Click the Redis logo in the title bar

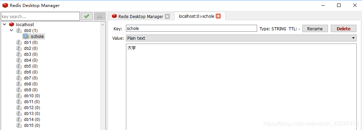pos(5,5)
